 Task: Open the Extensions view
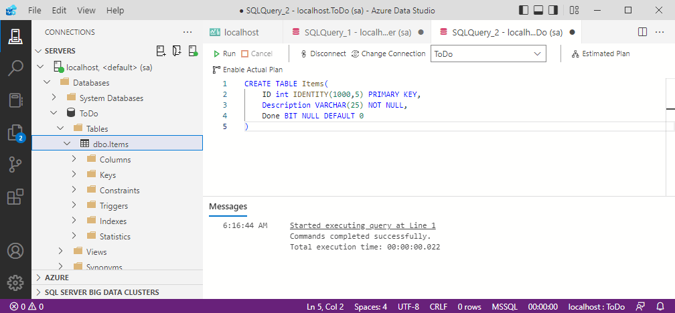click(15, 197)
